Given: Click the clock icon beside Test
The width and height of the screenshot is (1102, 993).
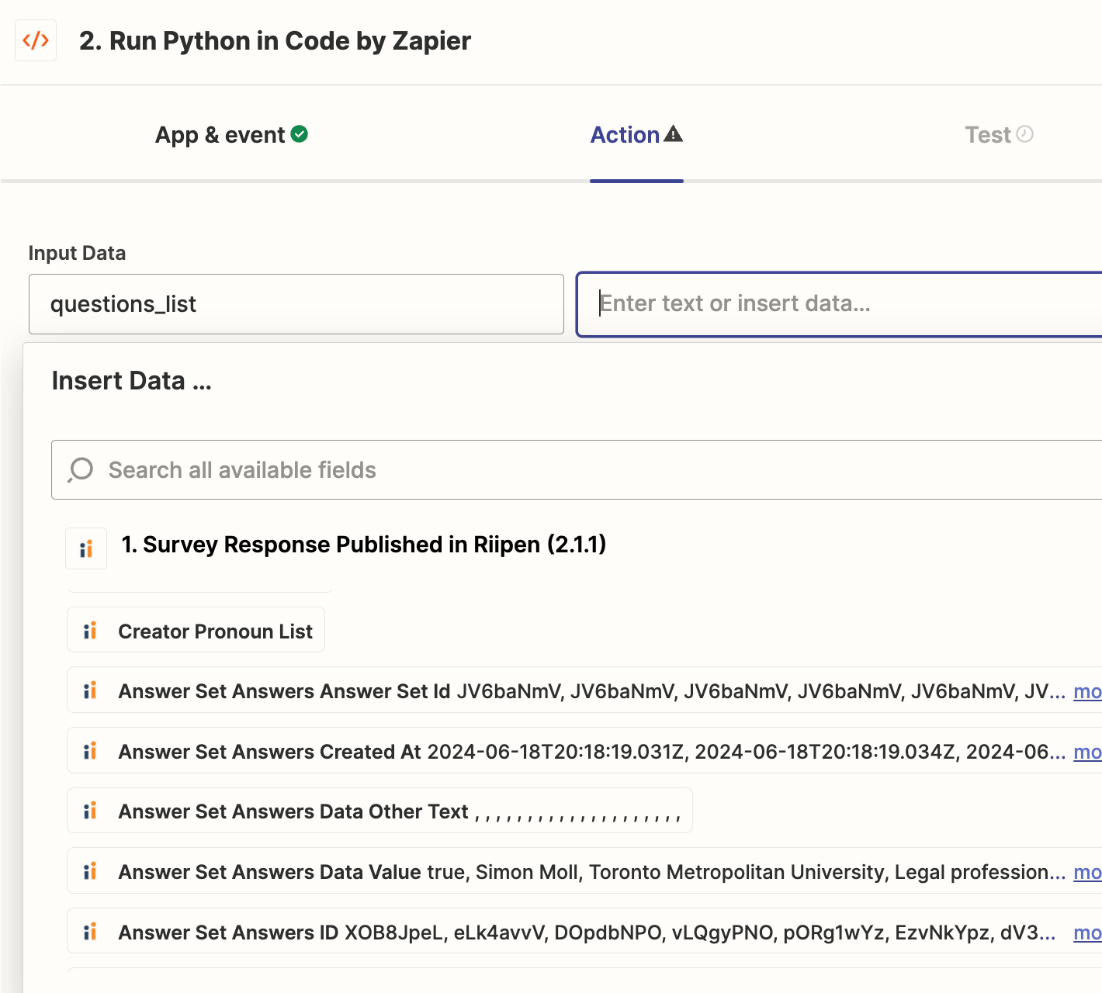Looking at the screenshot, I should pos(1025,134).
